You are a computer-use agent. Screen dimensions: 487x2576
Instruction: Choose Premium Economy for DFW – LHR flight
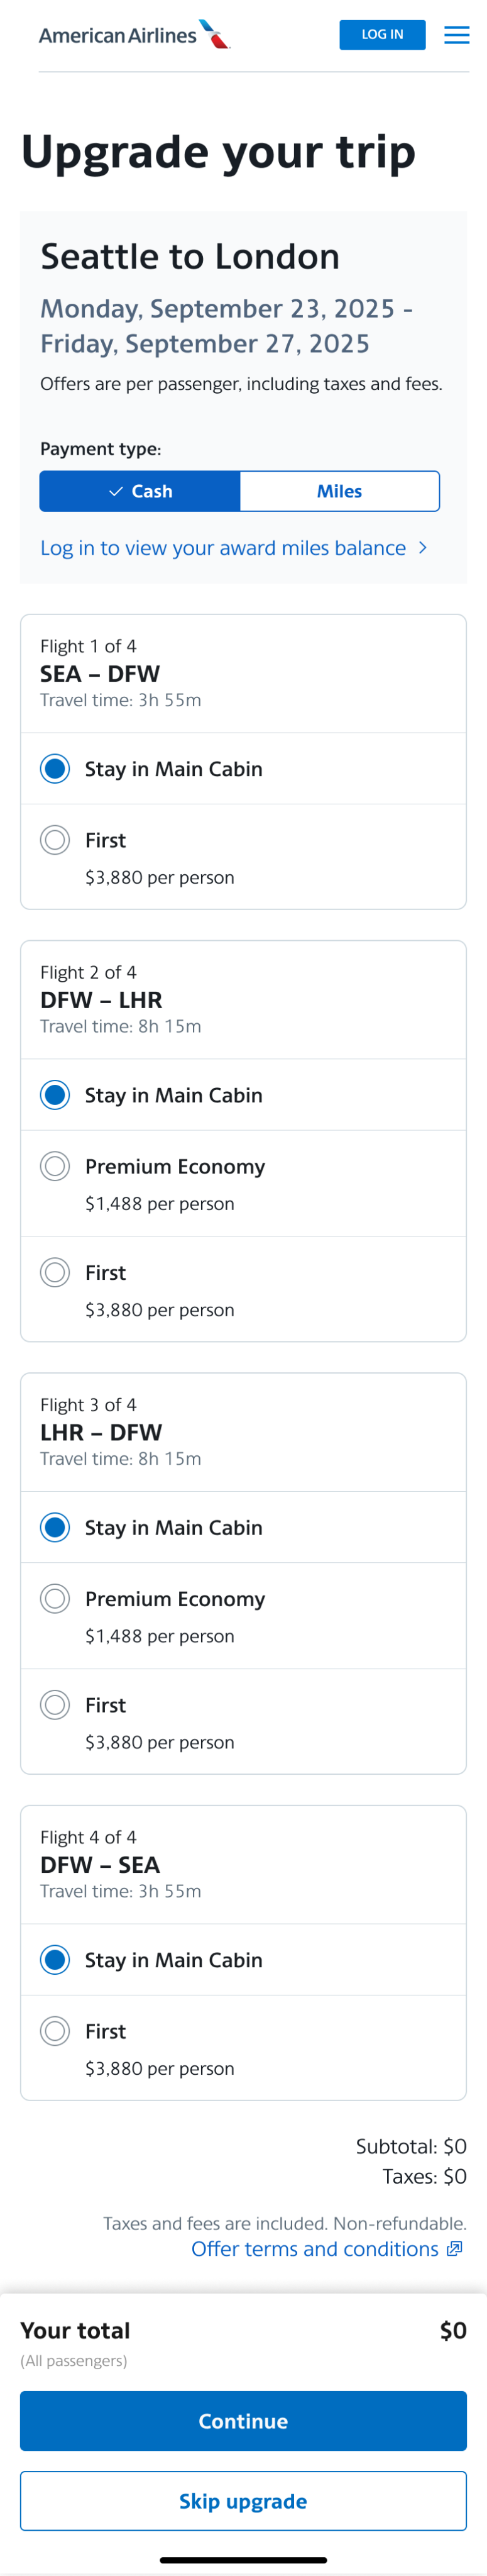coord(55,1166)
